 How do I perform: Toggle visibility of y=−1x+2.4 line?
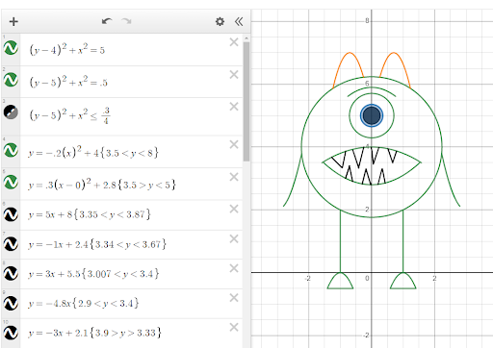click(11, 244)
